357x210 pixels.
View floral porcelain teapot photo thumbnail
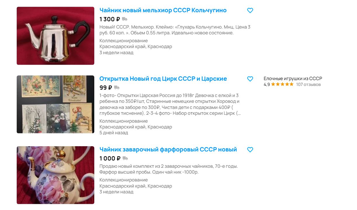click(55, 175)
